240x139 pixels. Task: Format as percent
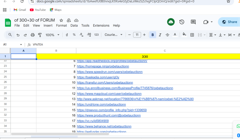coord(74,35)
